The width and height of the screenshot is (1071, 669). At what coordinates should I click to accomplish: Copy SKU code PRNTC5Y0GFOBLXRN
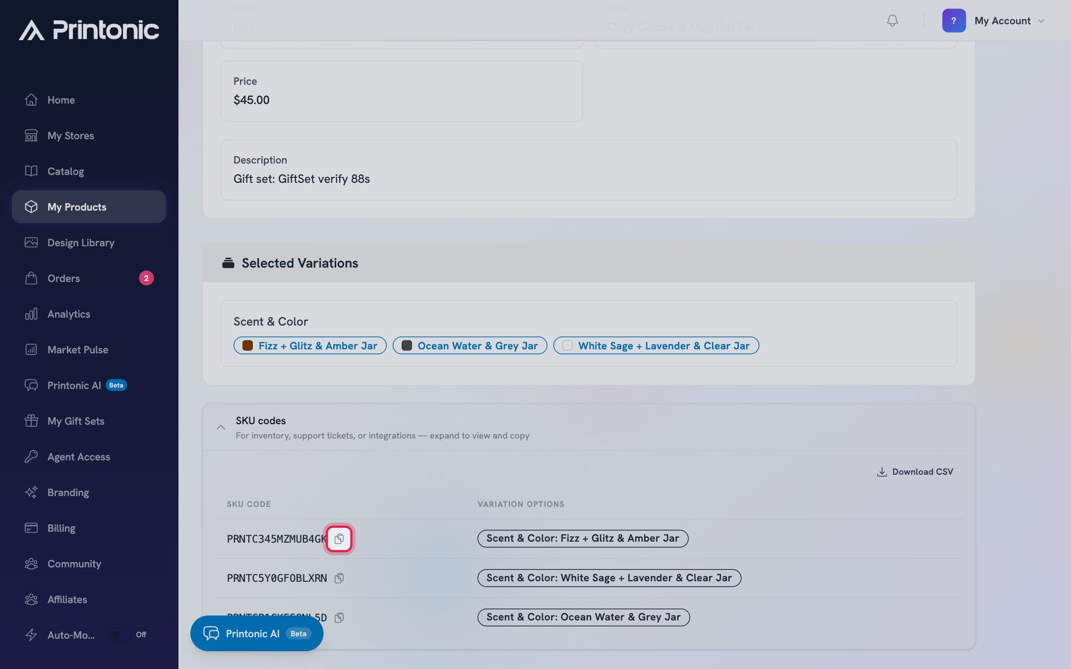click(339, 578)
